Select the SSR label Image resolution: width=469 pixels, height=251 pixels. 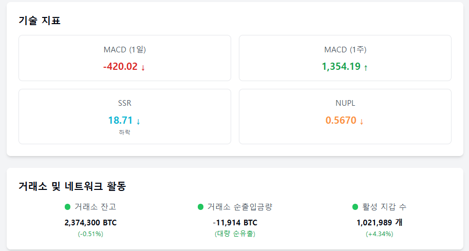125,103
